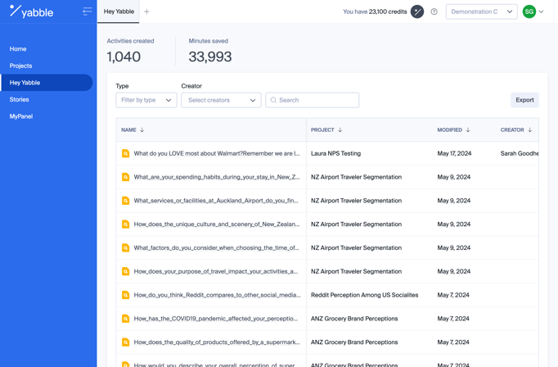Click the SG user avatar
Screen dimensions: 558x367
(529, 11)
